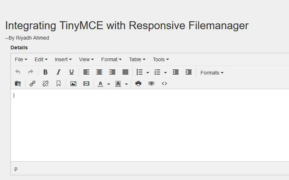Insert or edit link icon
289x180 pixels.
tap(33, 84)
